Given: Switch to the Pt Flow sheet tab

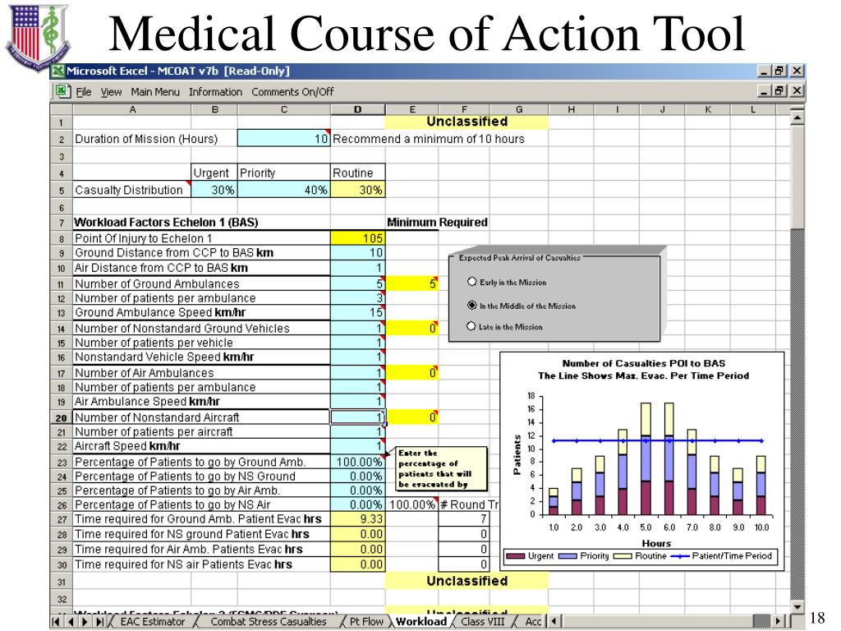Looking at the screenshot, I should 366,621.
